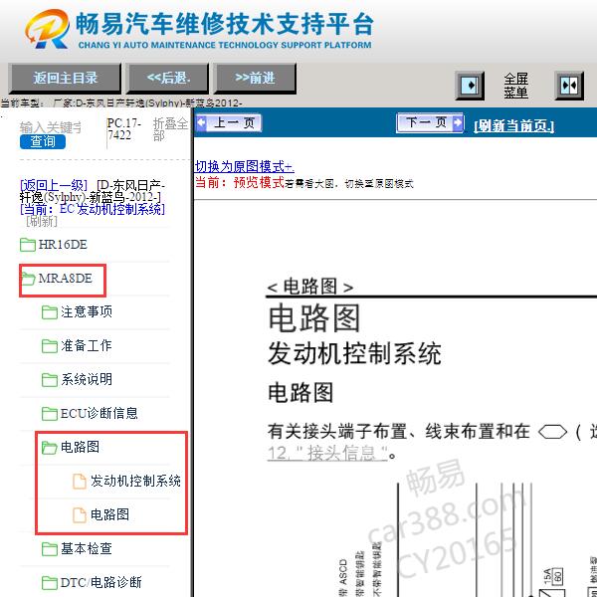
Task: Click 切换为原图模式 link
Action: click(x=244, y=166)
